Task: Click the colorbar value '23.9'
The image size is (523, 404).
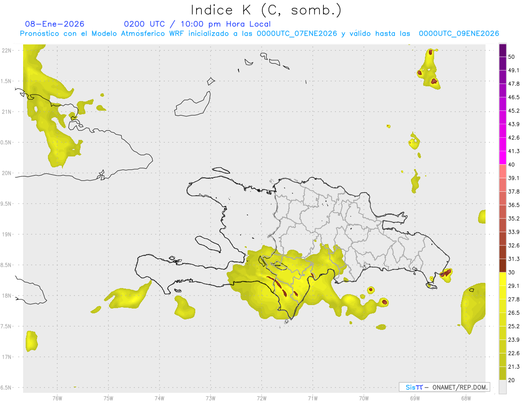Action: click(x=514, y=340)
